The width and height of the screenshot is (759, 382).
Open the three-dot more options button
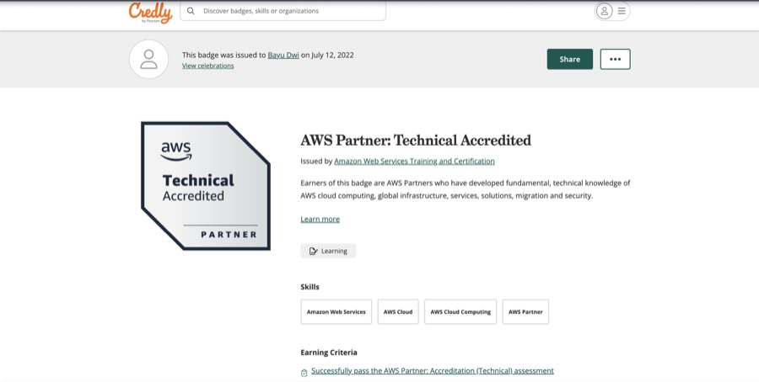coord(616,59)
